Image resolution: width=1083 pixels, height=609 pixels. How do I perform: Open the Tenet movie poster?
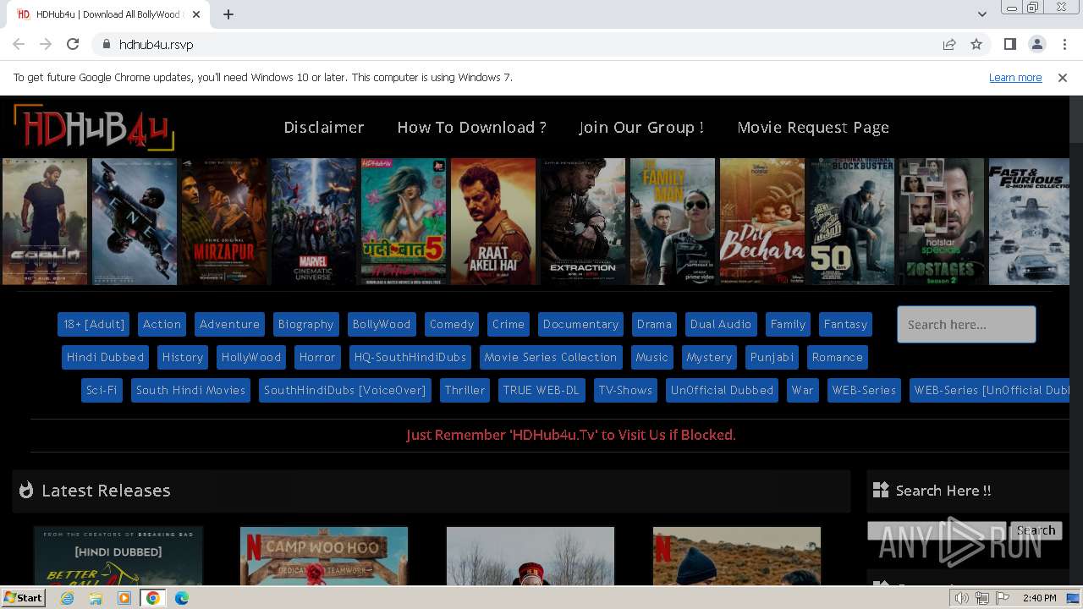[x=135, y=222]
